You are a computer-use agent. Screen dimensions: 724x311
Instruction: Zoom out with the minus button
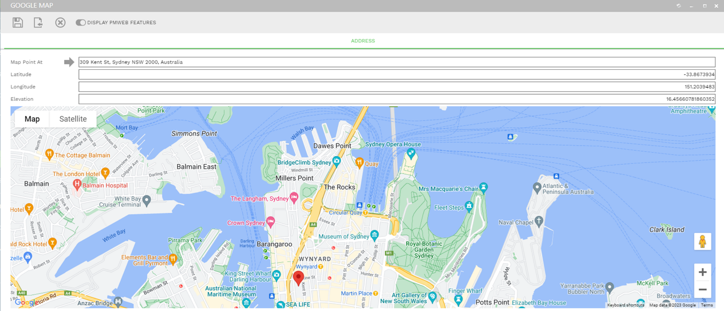(x=702, y=290)
